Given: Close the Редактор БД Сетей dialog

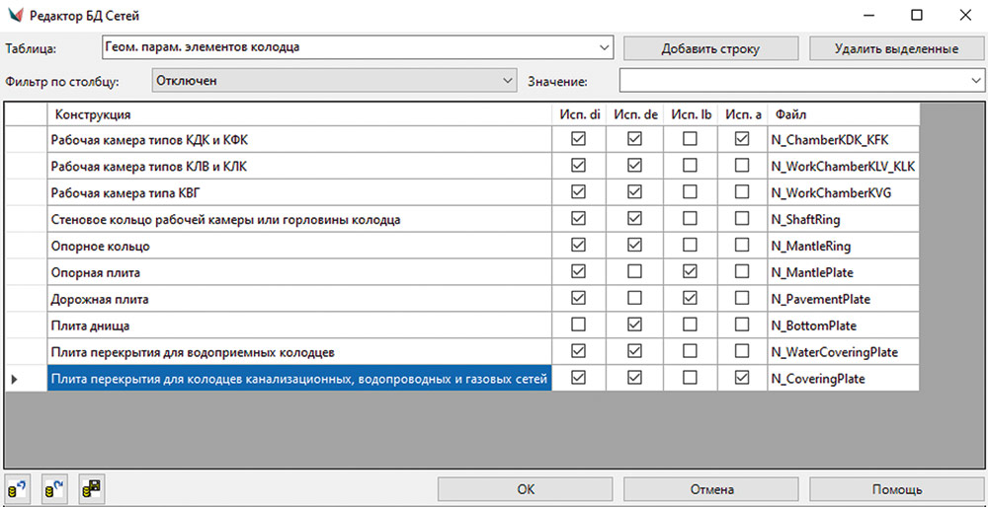Looking at the screenshot, I should [961, 15].
